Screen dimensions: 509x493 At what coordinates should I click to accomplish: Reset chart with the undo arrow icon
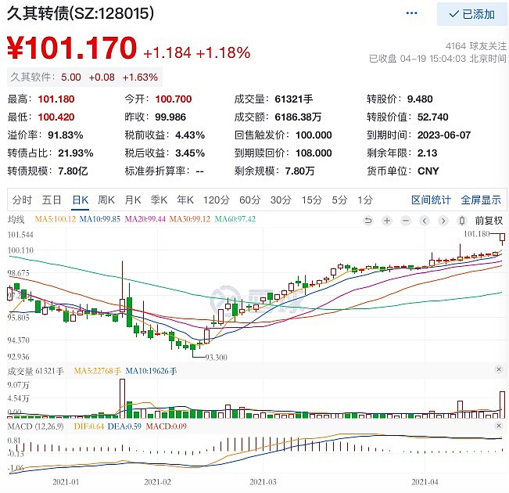pos(368,221)
